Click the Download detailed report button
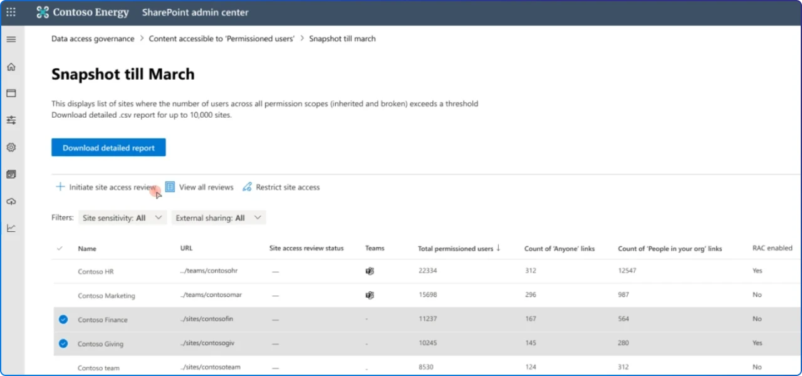Image resolution: width=802 pixels, height=376 pixels. (x=108, y=147)
